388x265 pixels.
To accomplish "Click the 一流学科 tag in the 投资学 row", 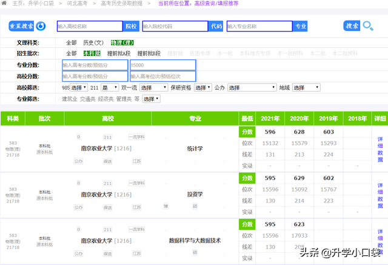I will 136,183.
